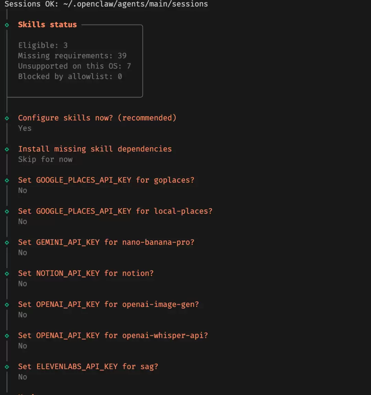This screenshot has height=395, width=371.
Task: Click the diamond marker for the local-places prompt
Action: [7, 211]
